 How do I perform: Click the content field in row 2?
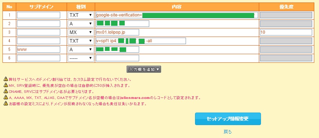123,24
